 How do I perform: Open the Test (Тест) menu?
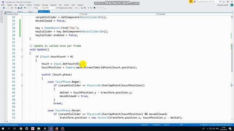pos(60,5)
